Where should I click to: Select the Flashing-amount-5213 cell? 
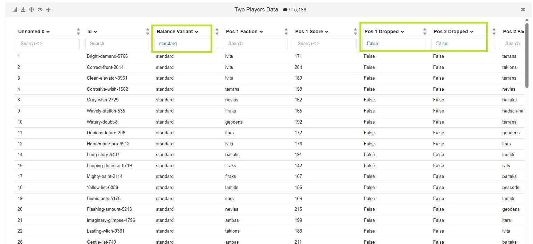tap(109, 209)
